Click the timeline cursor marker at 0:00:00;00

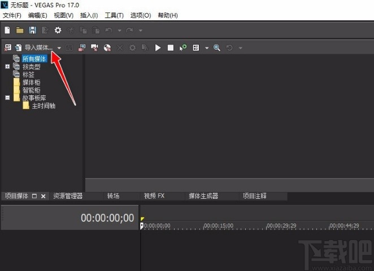coord(142,226)
